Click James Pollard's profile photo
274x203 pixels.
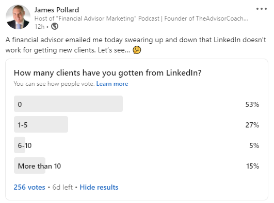pyautogui.click(x=18, y=17)
